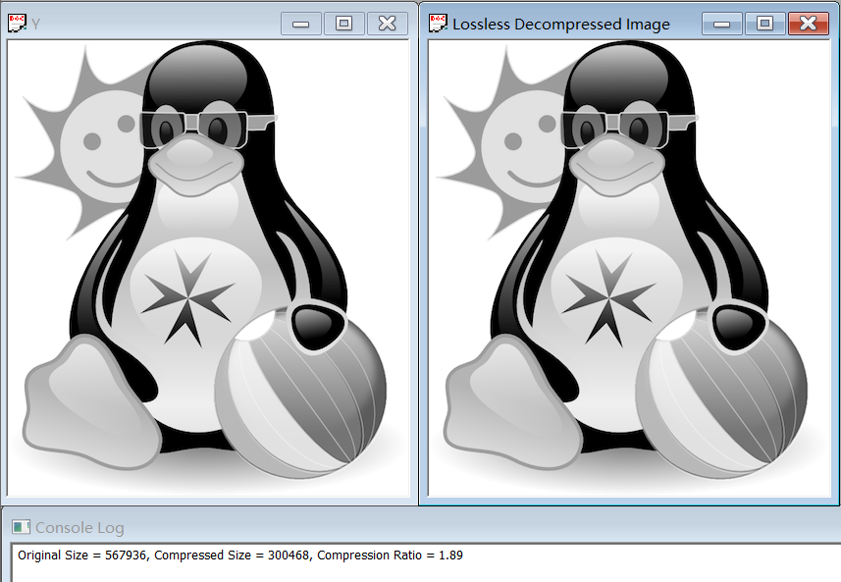
Task: Click the penguin image in the Y window
Action: click(x=208, y=268)
